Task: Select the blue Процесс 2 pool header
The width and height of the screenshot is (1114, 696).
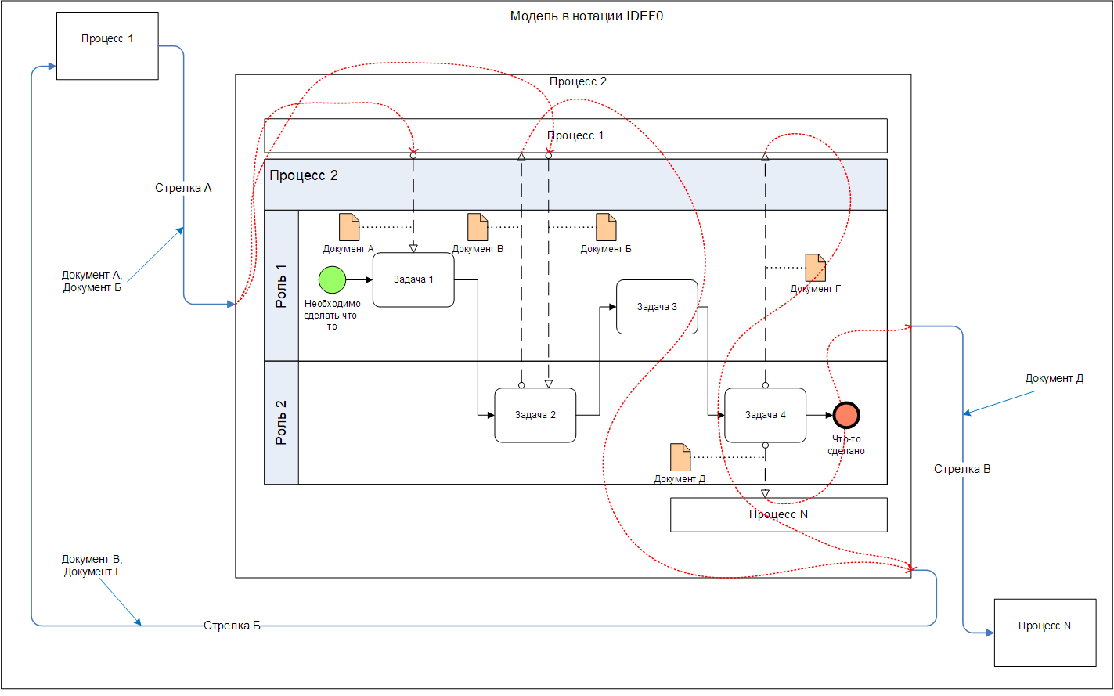Action: click(575, 175)
